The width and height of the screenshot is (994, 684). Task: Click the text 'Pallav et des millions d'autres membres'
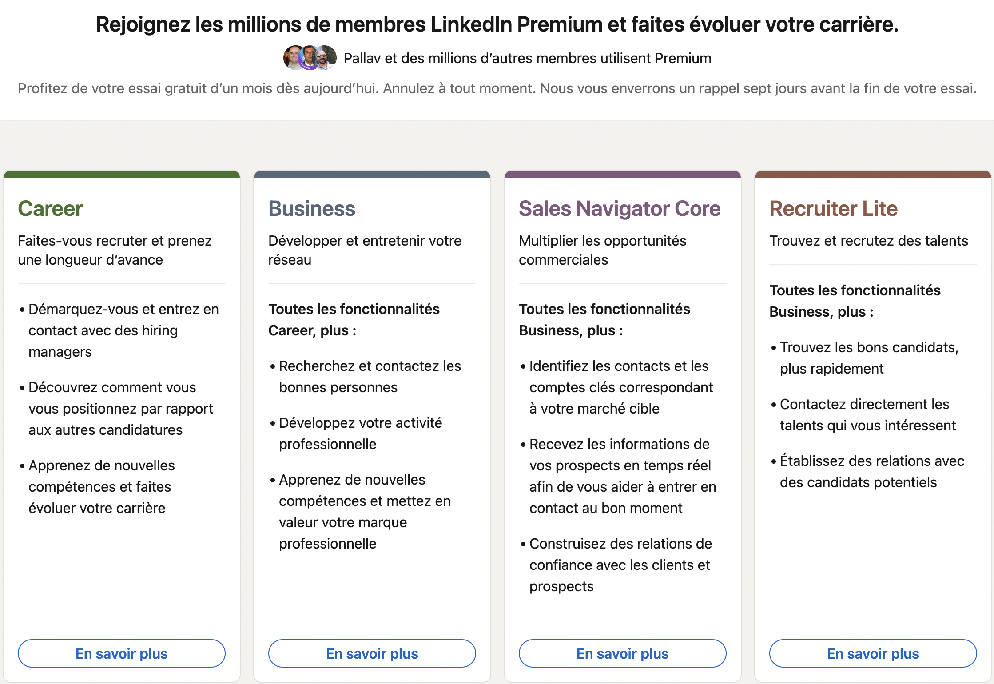click(527, 58)
